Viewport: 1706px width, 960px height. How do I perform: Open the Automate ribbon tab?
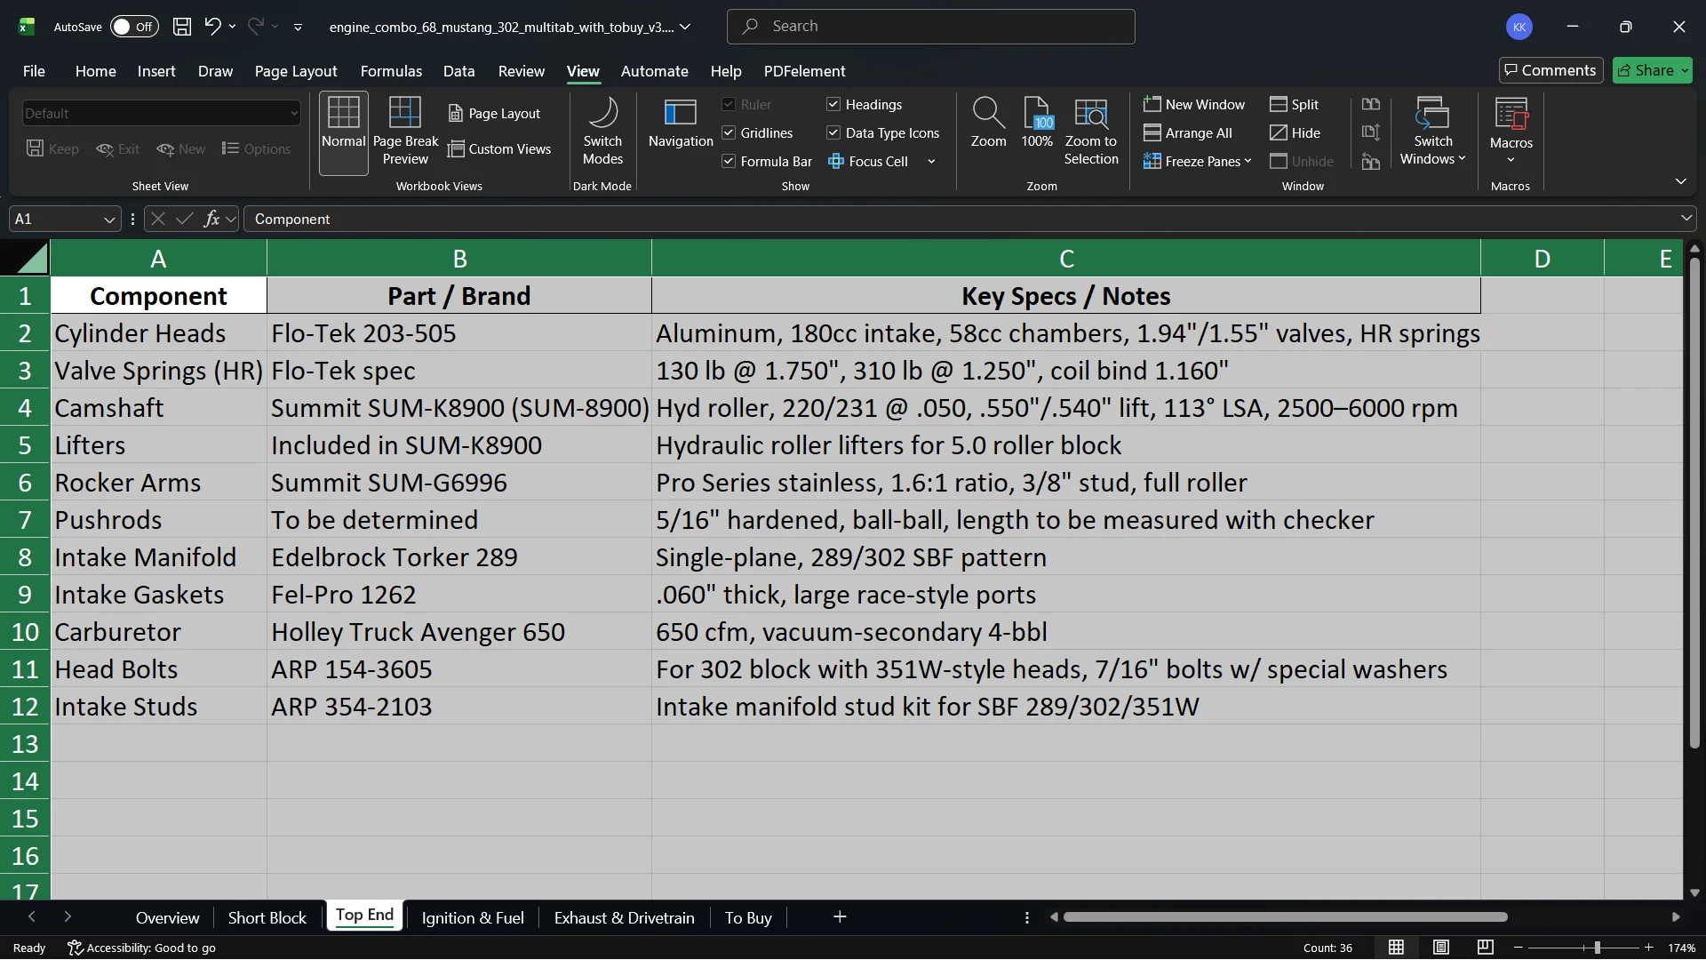(654, 71)
